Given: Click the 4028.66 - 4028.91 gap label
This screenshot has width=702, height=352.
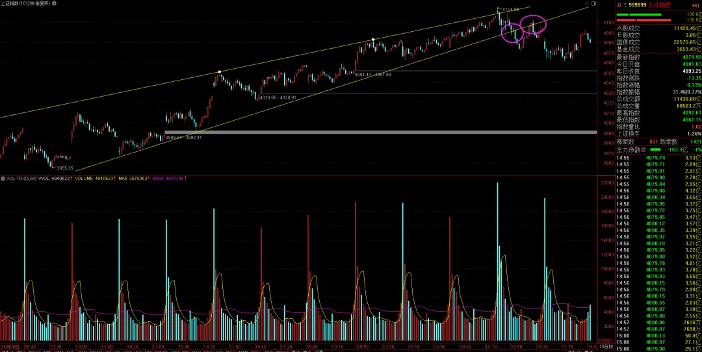Looking at the screenshot, I should point(278,97).
